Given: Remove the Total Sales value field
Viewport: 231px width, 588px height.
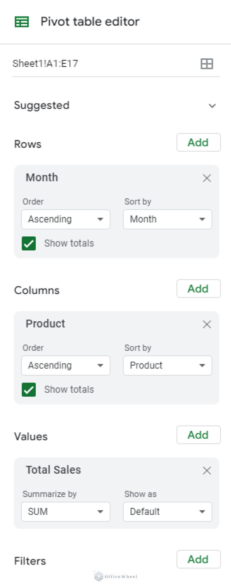Looking at the screenshot, I should coord(207,471).
